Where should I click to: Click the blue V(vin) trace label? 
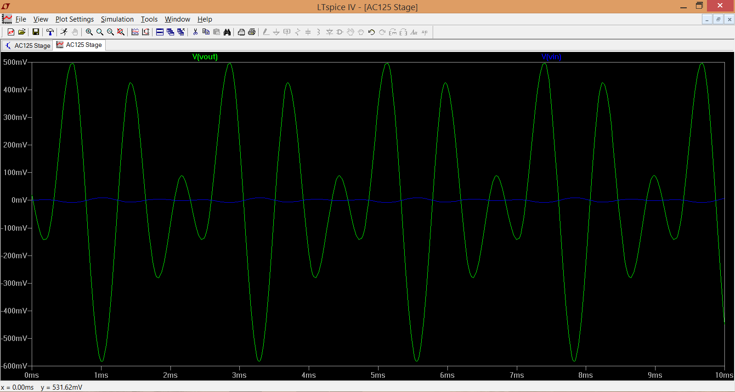[551, 57]
